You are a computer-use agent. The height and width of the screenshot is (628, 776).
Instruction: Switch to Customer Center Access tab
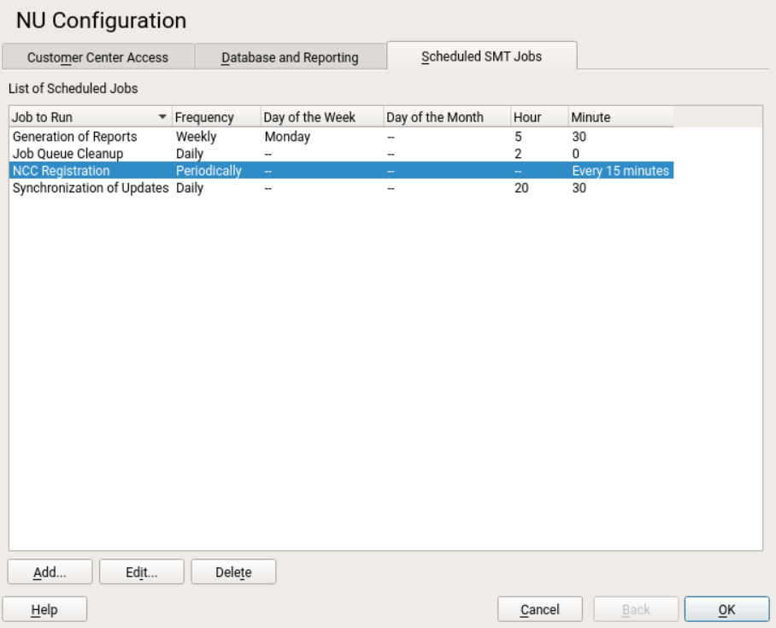[97, 58]
